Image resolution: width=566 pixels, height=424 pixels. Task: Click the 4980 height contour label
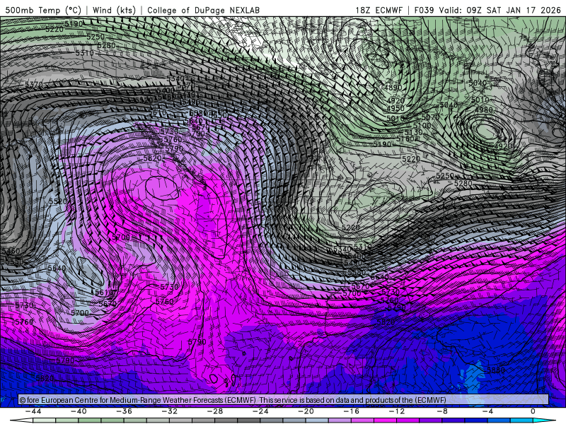[x=484, y=110]
